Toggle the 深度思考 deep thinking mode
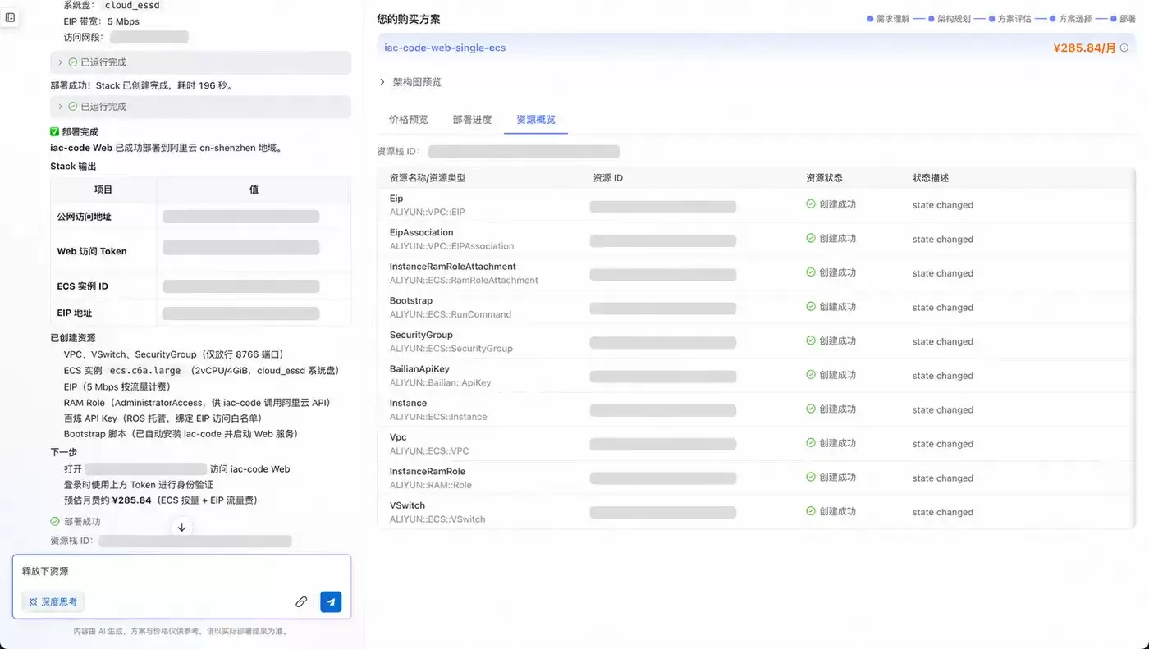Image resolution: width=1149 pixels, height=649 pixels. pyautogui.click(x=53, y=601)
